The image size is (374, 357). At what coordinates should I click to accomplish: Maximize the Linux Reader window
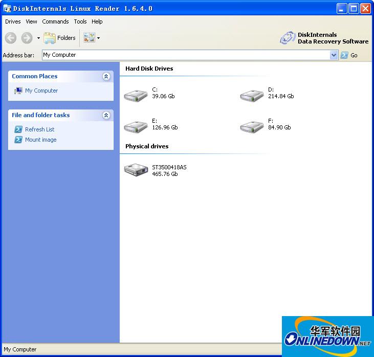354,9
